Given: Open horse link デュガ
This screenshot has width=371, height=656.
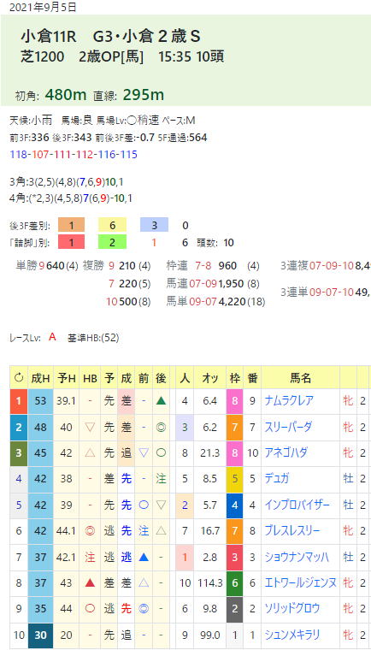Looking at the screenshot, I should click(276, 479).
